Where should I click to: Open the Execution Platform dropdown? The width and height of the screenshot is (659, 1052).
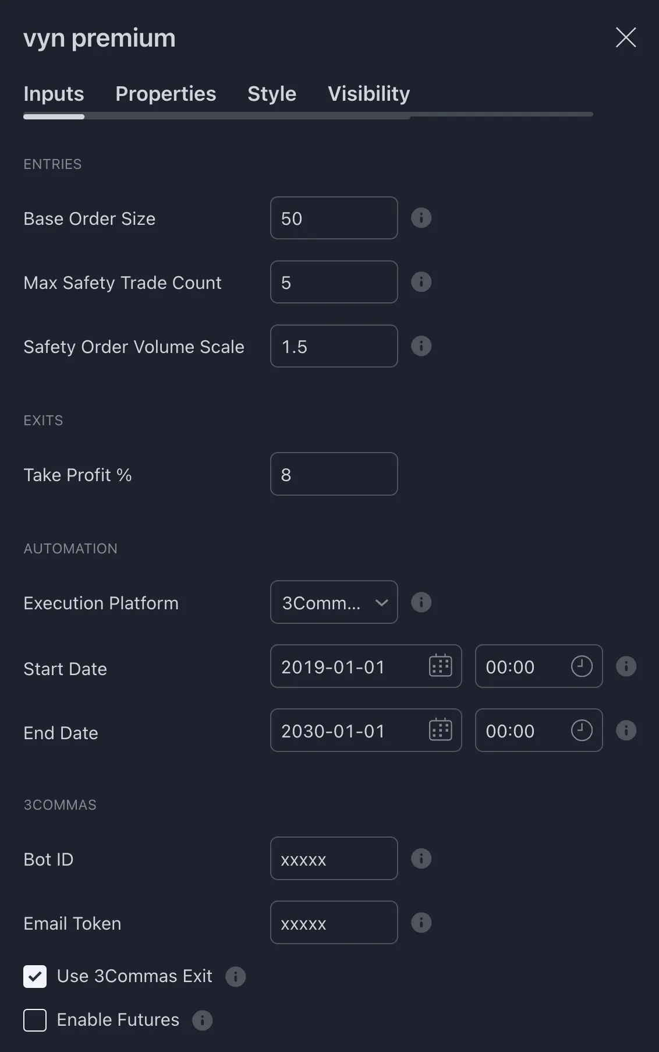click(x=334, y=602)
